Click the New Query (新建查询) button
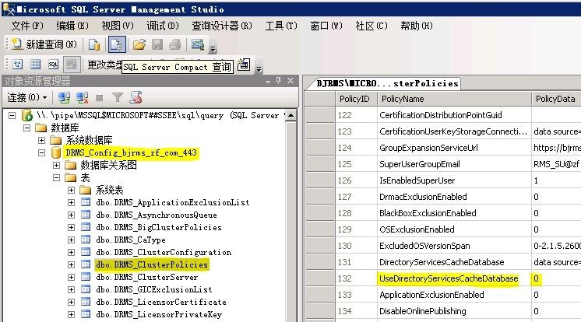Image resolution: width=581 pixels, height=322 pixels. click(x=44, y=45)
